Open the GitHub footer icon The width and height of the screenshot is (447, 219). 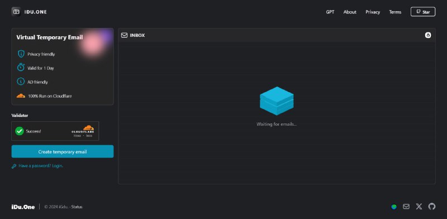pos(432,207)
